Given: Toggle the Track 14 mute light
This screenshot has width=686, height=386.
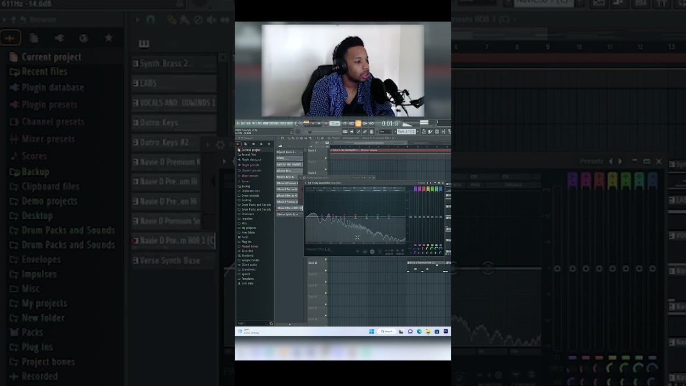Looking at the screenshot, I should (x=326, y=305).
